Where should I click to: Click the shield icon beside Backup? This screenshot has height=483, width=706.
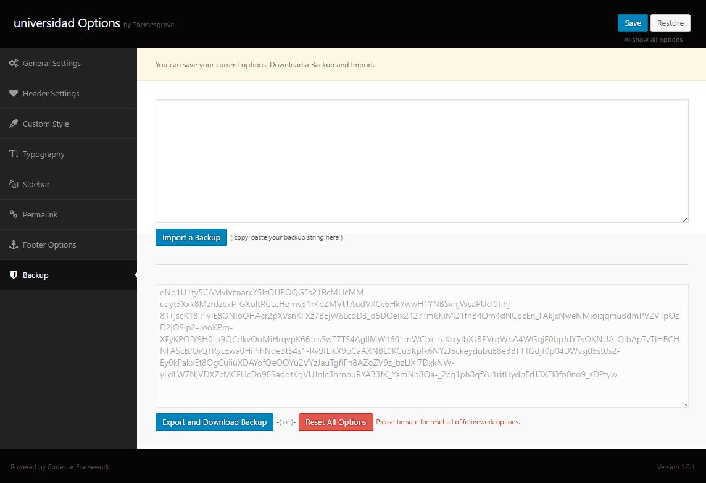coord(14,275)
